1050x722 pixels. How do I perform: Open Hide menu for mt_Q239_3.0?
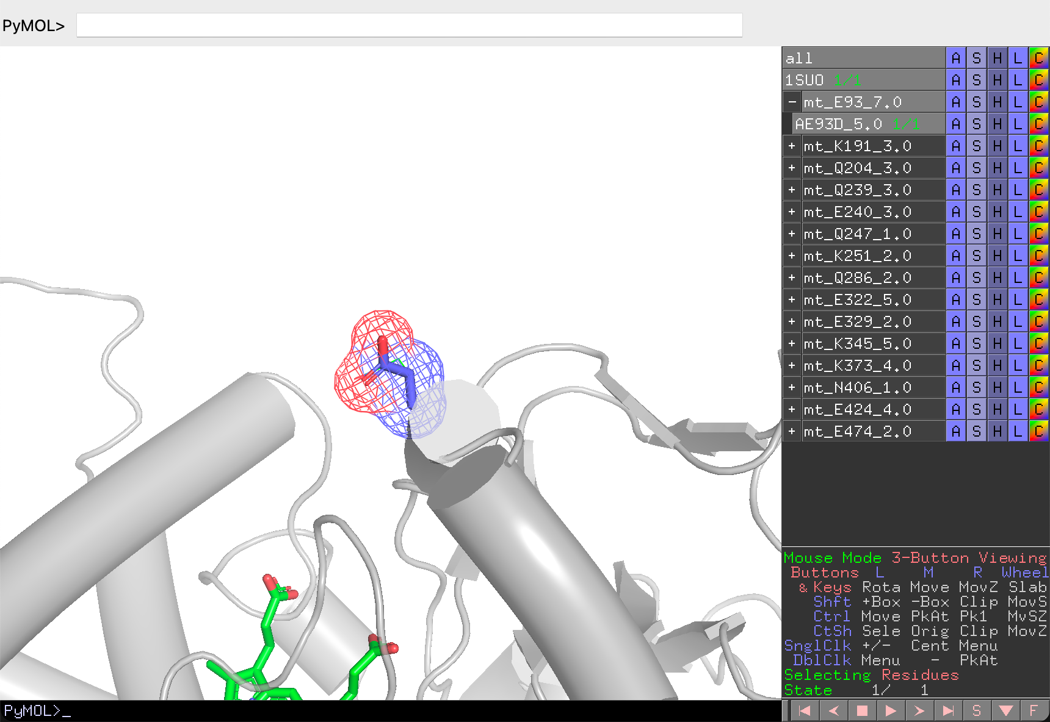click(997, 190)
